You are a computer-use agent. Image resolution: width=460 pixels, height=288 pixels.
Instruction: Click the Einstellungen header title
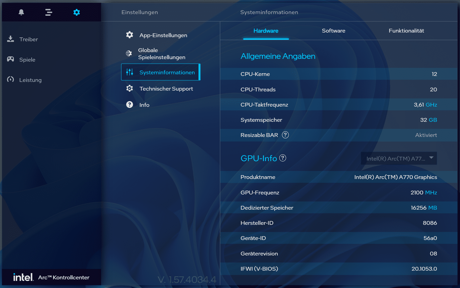pos(140,12)
